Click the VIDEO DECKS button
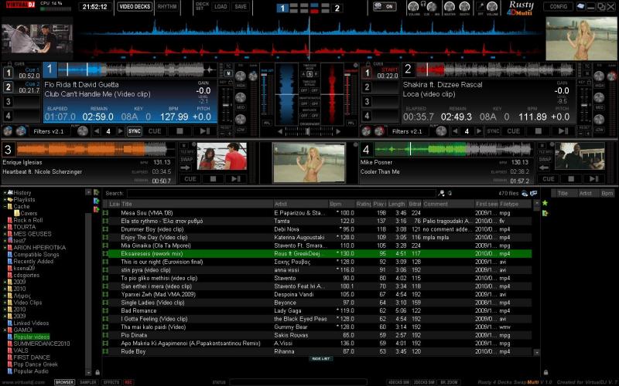 [x=135, y=6]
